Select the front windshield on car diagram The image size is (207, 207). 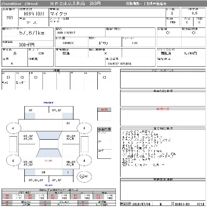click(x=49, y=136)
